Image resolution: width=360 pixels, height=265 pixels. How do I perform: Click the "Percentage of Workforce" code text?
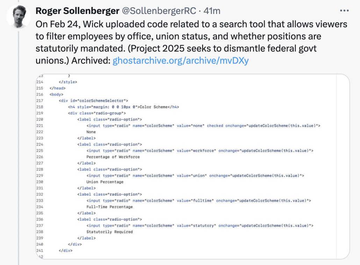click(x=113, y=157)
